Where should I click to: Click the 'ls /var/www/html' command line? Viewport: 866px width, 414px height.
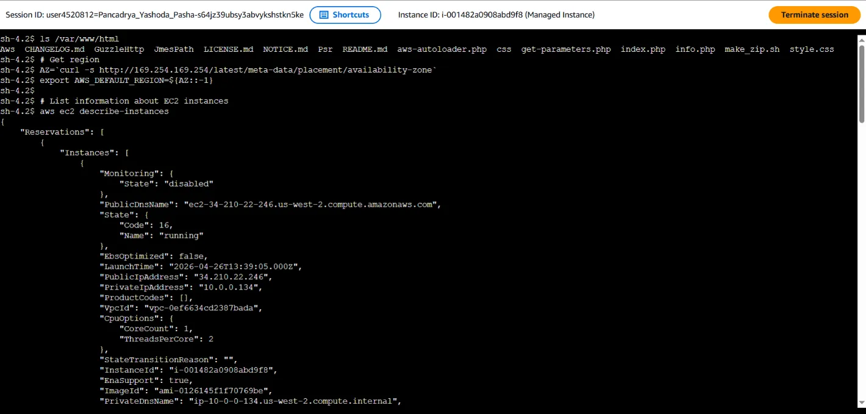[60, 39]
